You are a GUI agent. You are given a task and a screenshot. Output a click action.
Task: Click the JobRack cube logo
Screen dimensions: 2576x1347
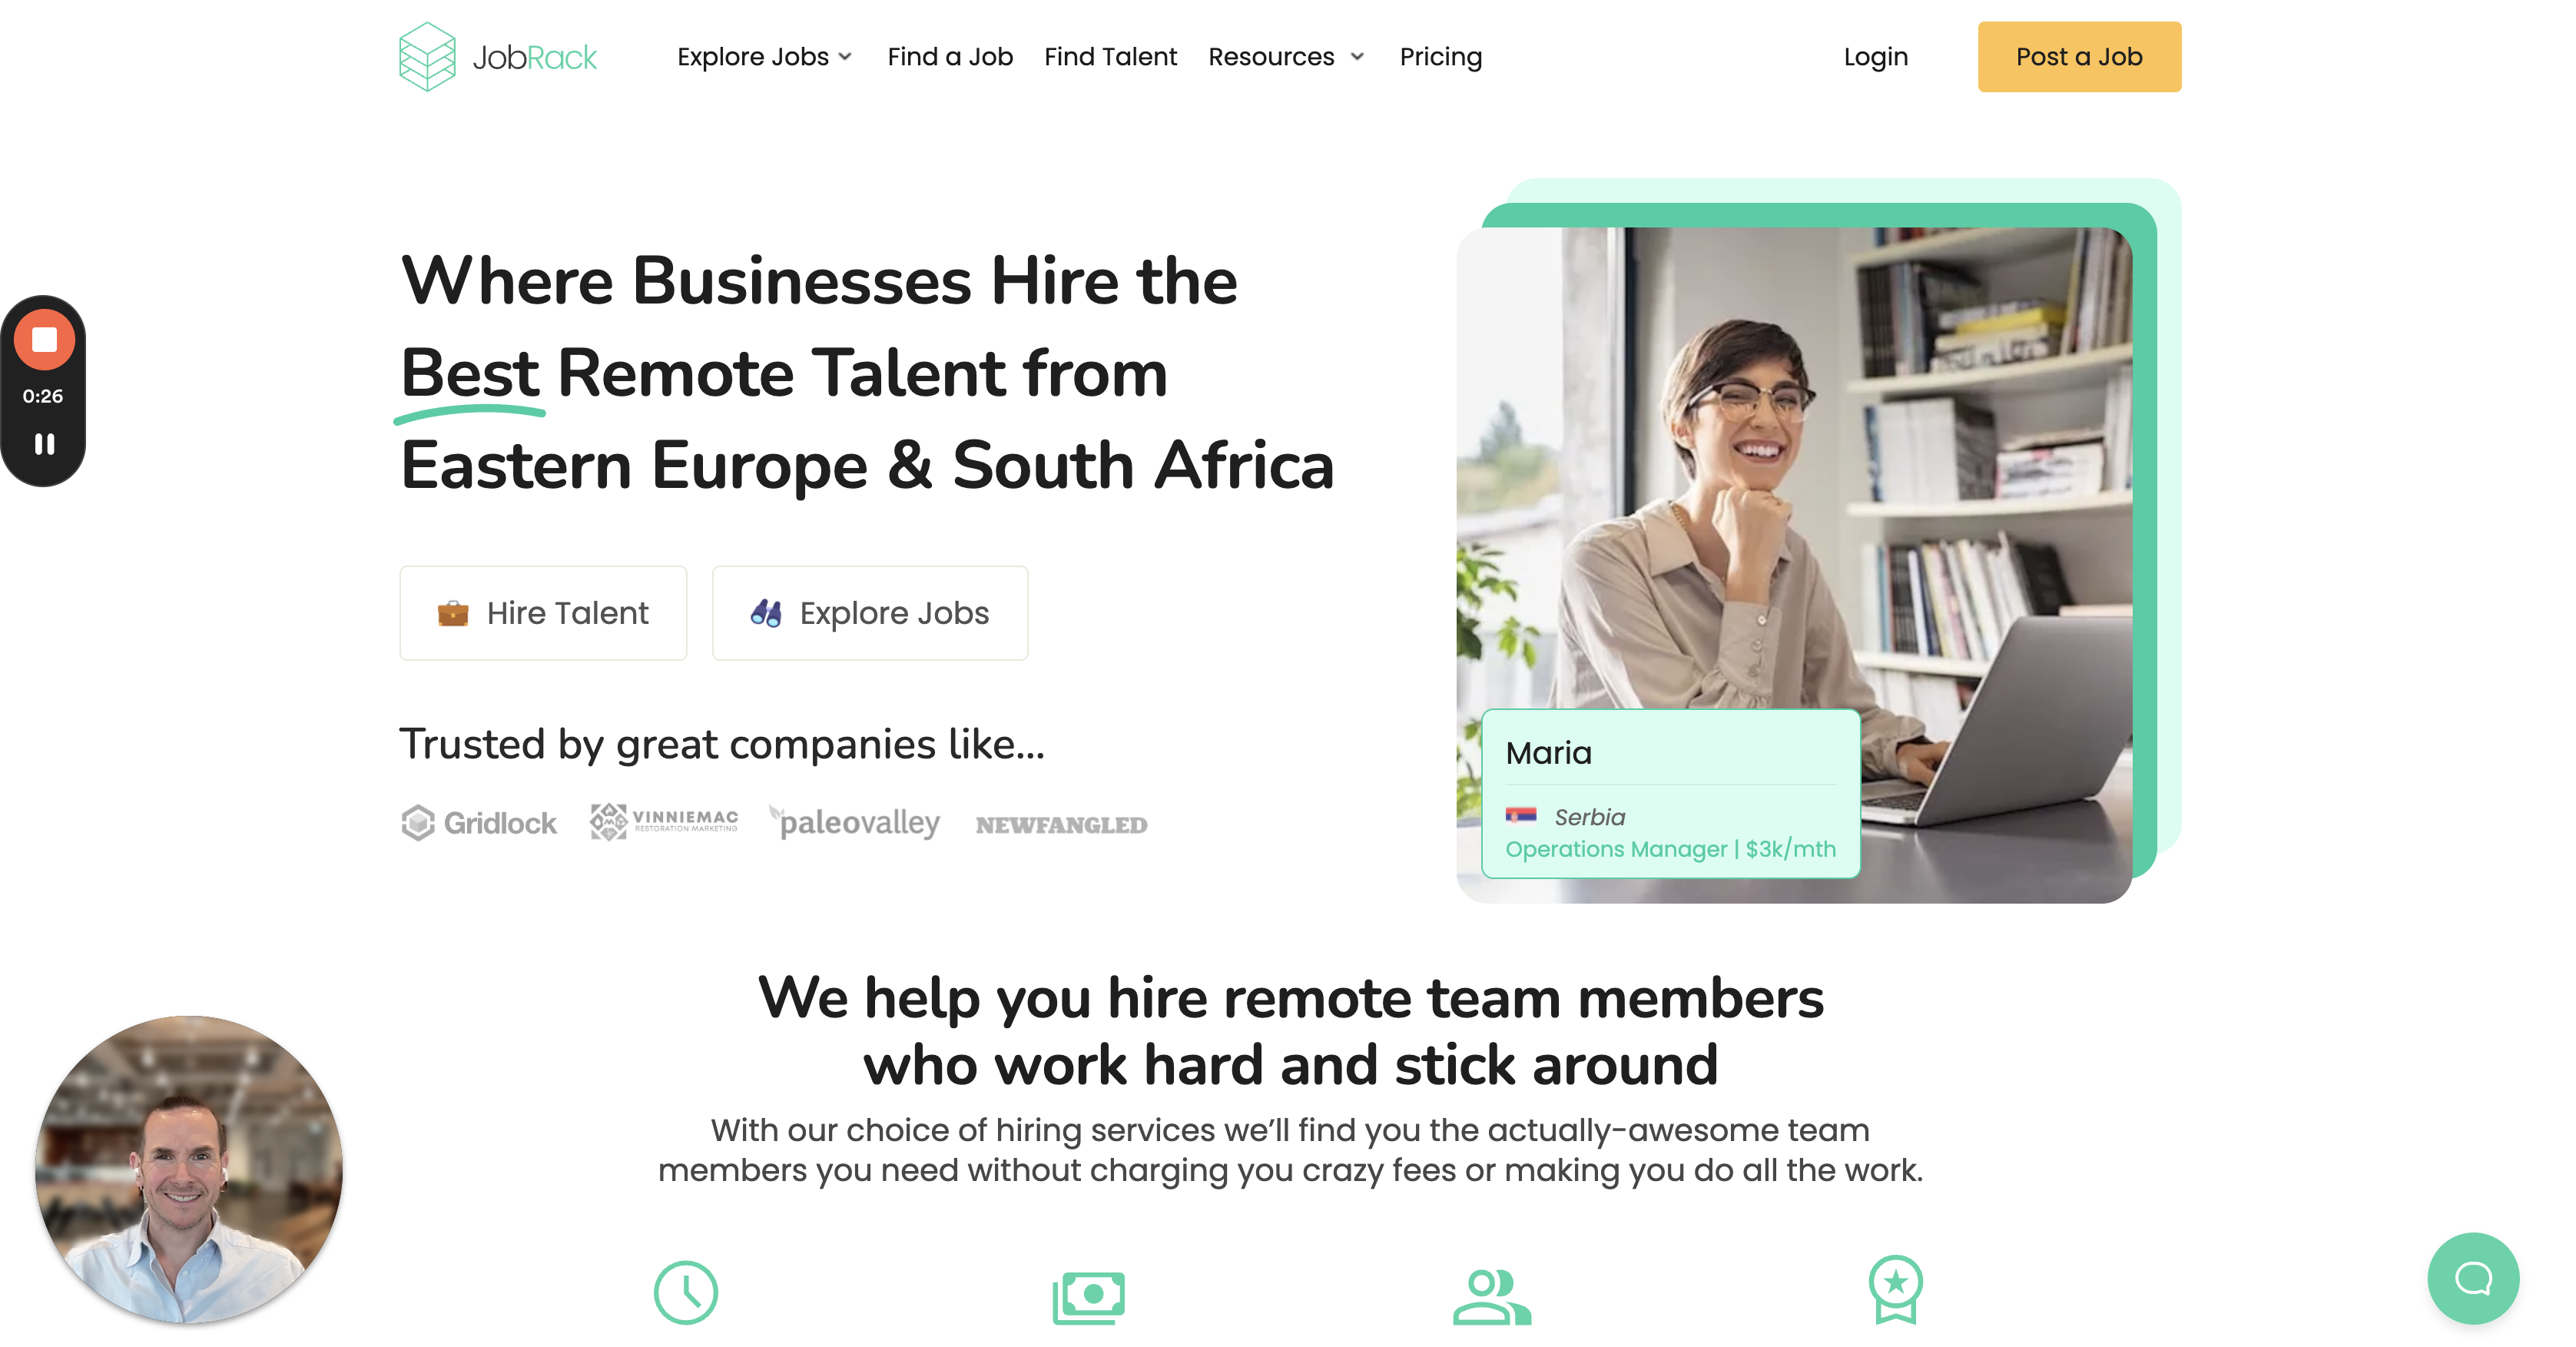coord(427,57)
